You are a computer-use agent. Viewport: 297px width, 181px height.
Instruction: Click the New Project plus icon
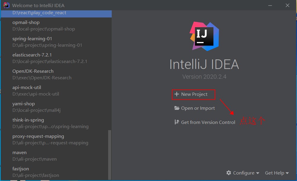click(x=176, y=94)
